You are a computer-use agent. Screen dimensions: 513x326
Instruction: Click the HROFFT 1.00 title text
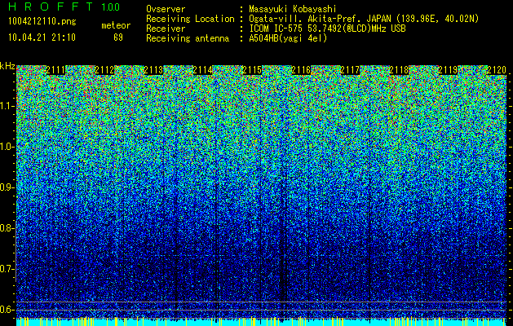[64, 7]
